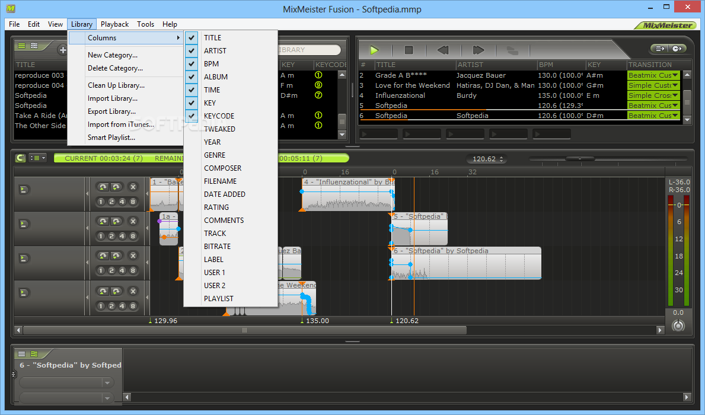
Task: Select loop length 2 on fourth track lane
Action: [111, 306]
